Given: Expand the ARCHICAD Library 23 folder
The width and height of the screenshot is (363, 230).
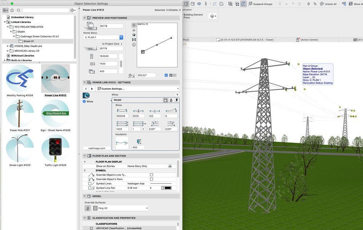Looking at the screenshot, I should coord(7,51).
